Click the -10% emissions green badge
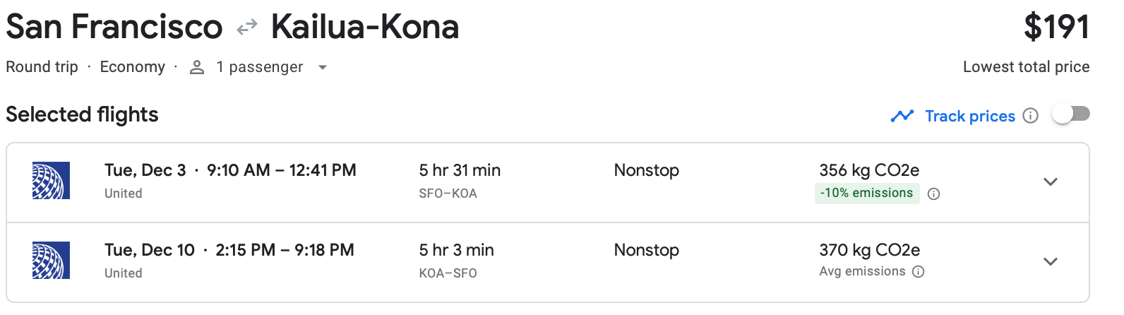The width and height of the screenshot is (1124, 315). point(866,194)
